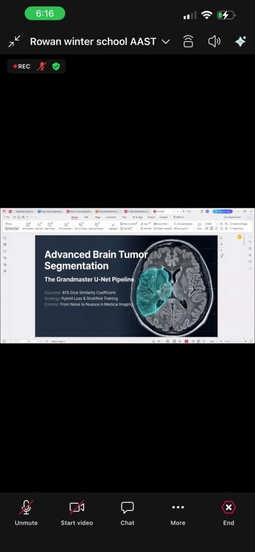
Task: Tap the green security shield icon
Action: pos(56,66)
